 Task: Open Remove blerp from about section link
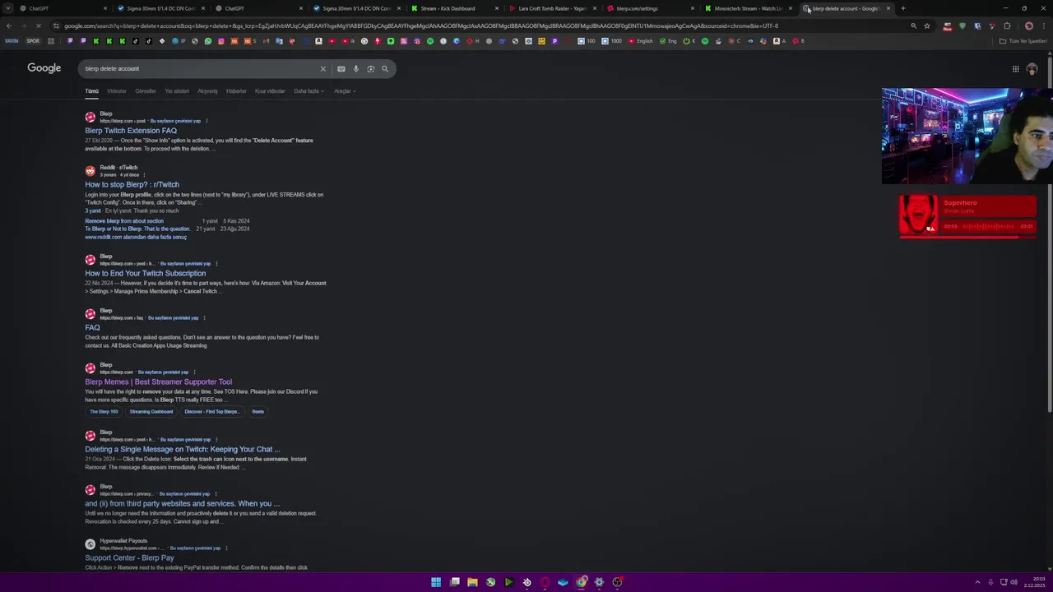coord(124,221)
